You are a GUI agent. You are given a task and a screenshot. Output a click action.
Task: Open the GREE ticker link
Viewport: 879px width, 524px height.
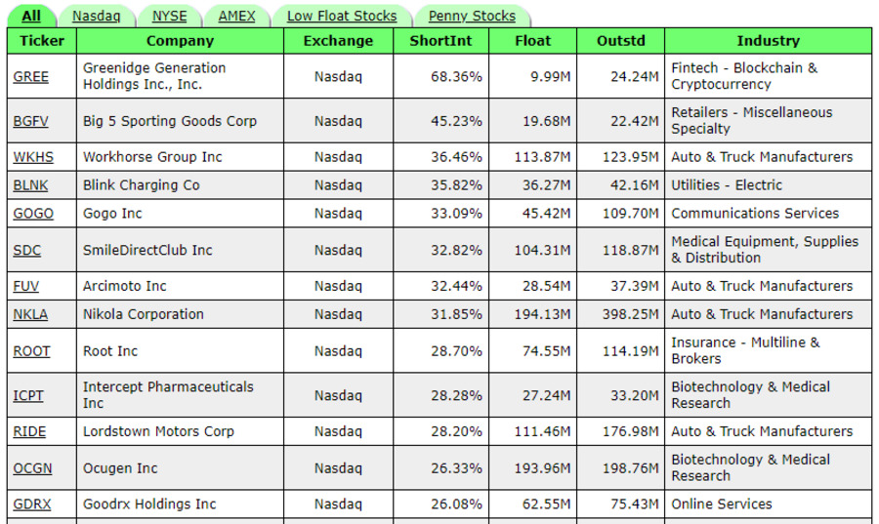pos(30,76)
